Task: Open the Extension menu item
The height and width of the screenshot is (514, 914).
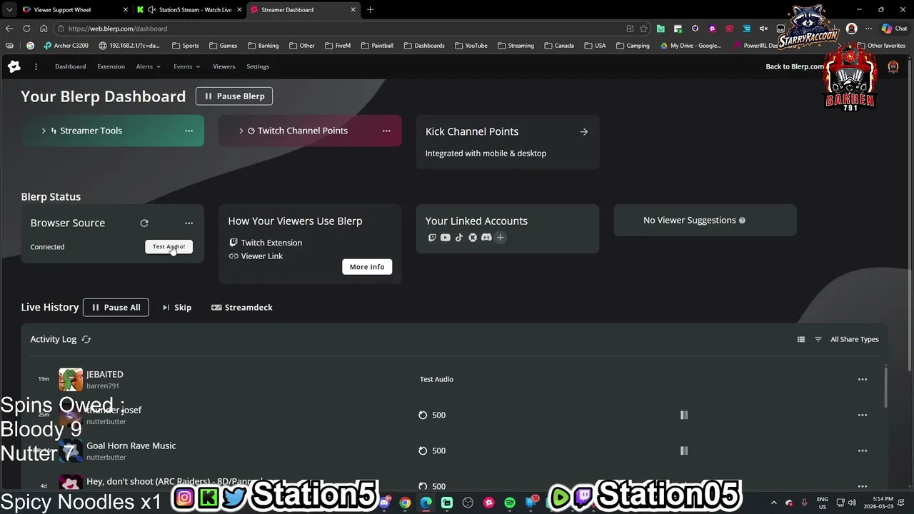Action: [111, 66]
